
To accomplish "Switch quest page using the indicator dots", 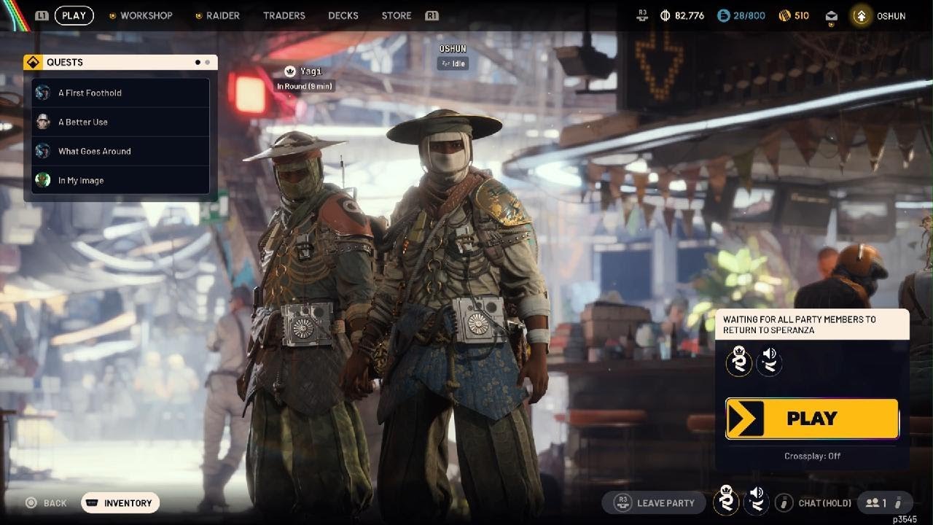I will pos(203,63).
